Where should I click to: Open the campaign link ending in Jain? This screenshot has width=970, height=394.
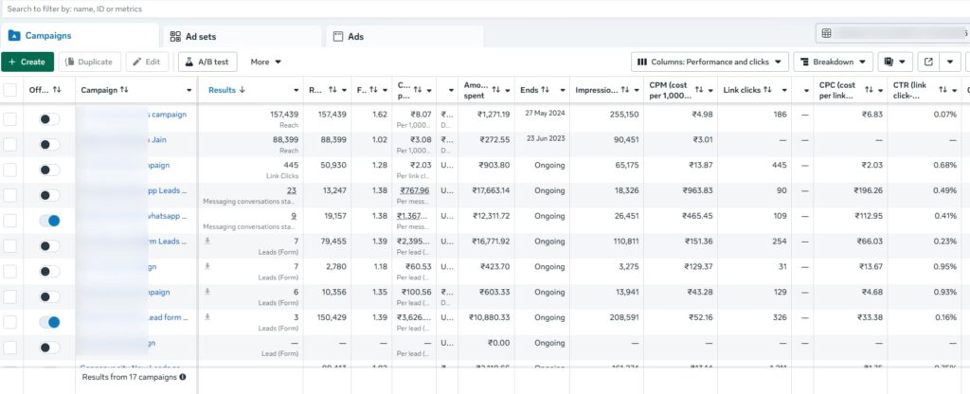(156, 139)
